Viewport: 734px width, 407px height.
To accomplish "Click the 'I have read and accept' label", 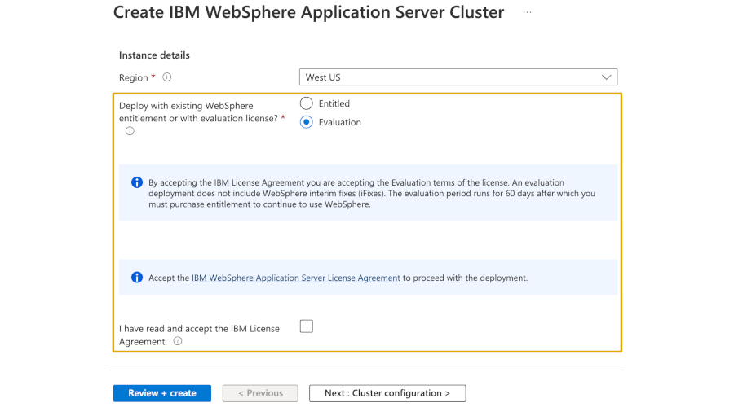I will pos(199,329).
